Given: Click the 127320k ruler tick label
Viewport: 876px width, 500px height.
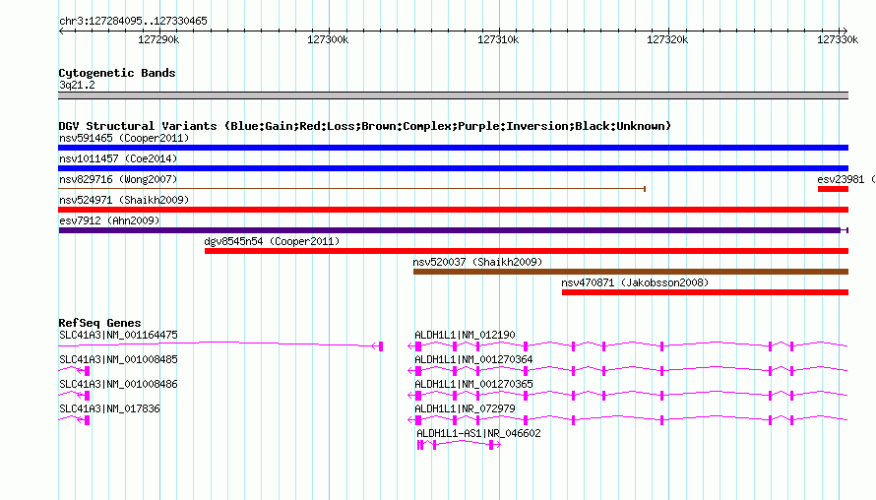Looking at the screenshot, I should (x=667, y=39).
